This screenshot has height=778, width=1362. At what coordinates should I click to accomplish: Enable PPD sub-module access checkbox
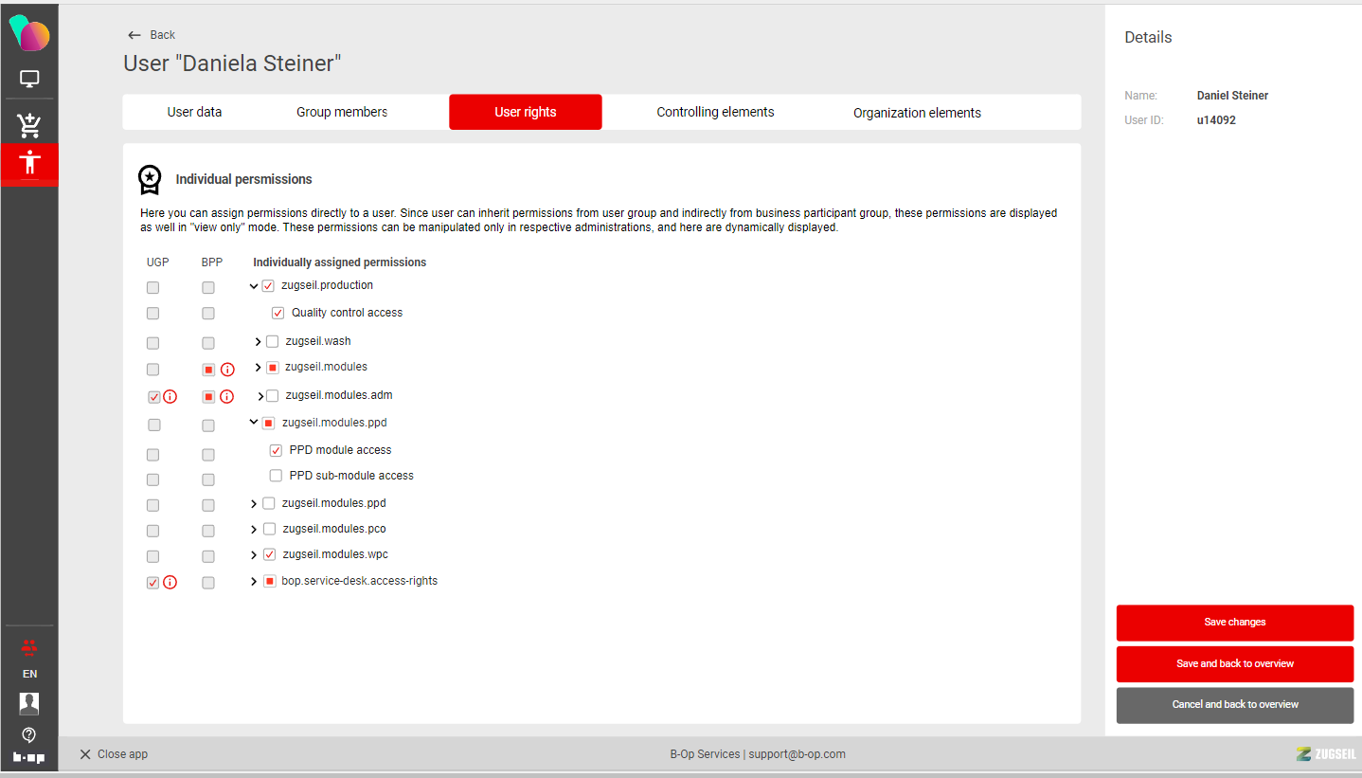coord(276,476)
